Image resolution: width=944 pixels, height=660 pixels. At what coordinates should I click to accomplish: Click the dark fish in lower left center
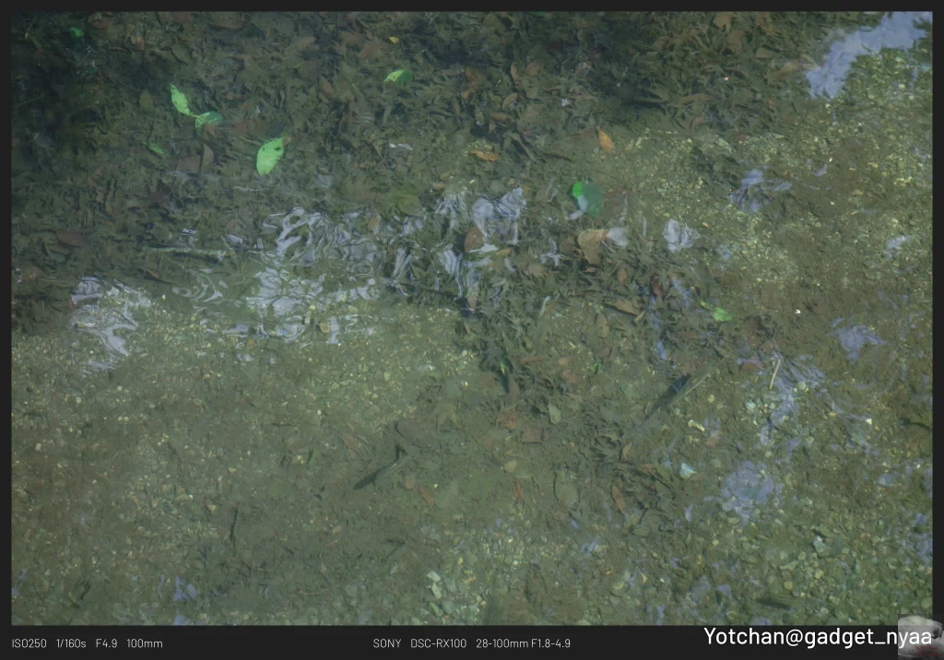tap(381, 472)
